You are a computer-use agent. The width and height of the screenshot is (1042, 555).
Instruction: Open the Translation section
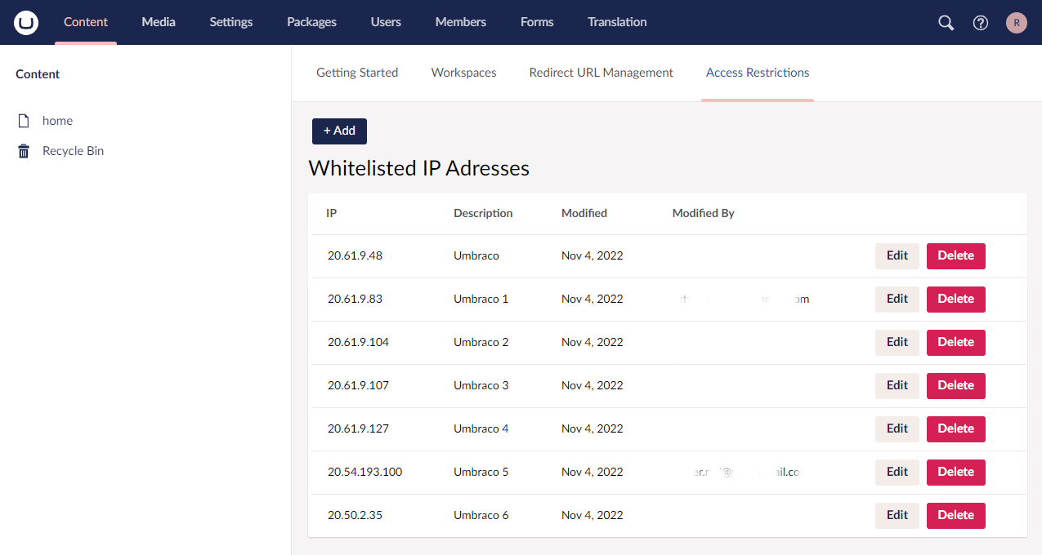point(617,22)
